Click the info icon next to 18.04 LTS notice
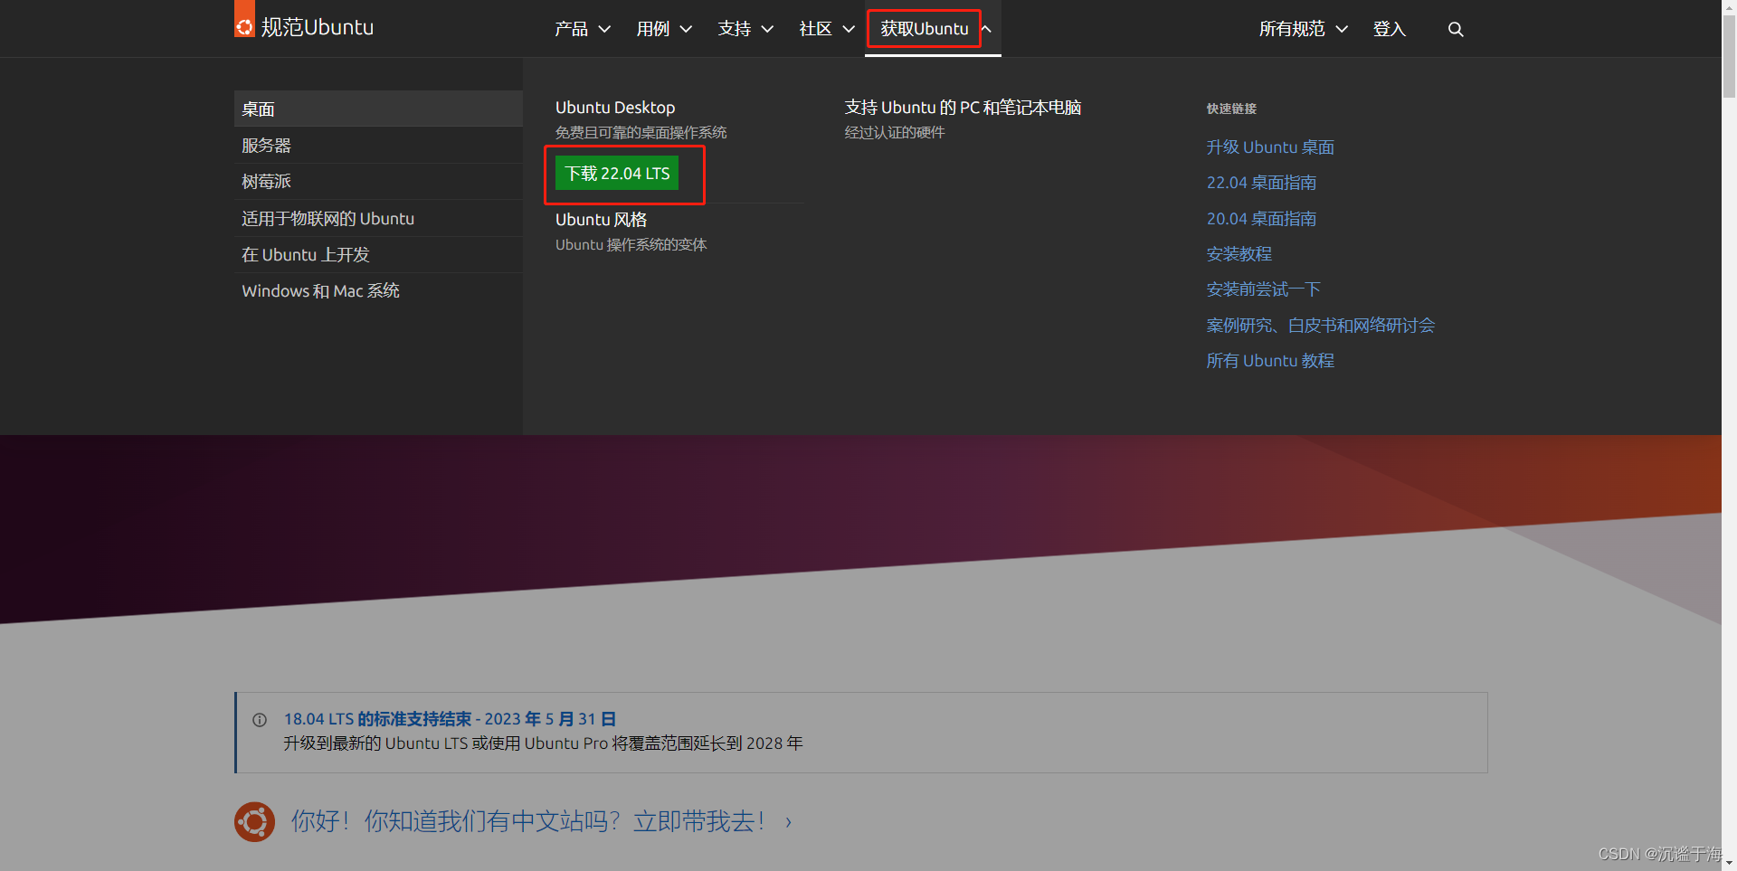The image size is (1737, 871). pyautogui.click(x=260, y=719)
